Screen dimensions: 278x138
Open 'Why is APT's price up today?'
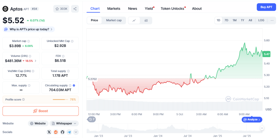click(x=29, y=29)
